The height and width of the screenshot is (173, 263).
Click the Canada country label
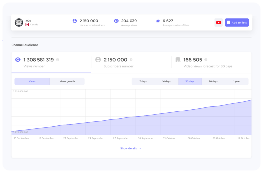(x=34, y=24)
